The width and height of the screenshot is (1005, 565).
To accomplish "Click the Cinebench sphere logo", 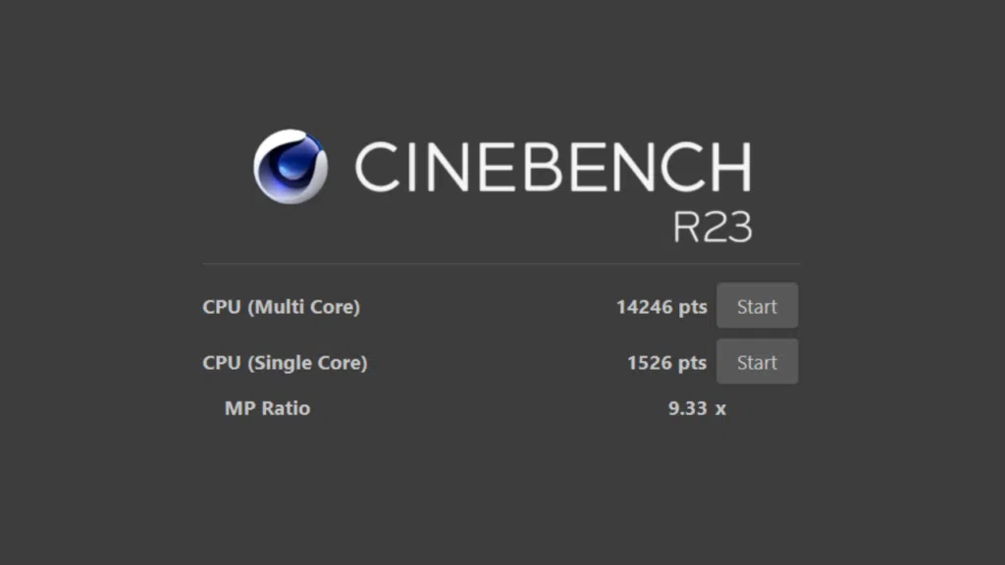I will click(x=291, y=167).
